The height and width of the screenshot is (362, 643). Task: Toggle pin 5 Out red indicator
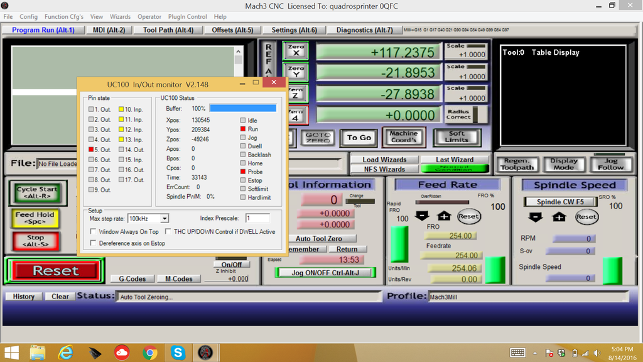pyautogui.click(x=91, y=150)
